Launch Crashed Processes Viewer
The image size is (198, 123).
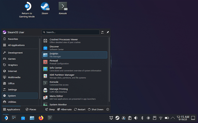point(75,41)
